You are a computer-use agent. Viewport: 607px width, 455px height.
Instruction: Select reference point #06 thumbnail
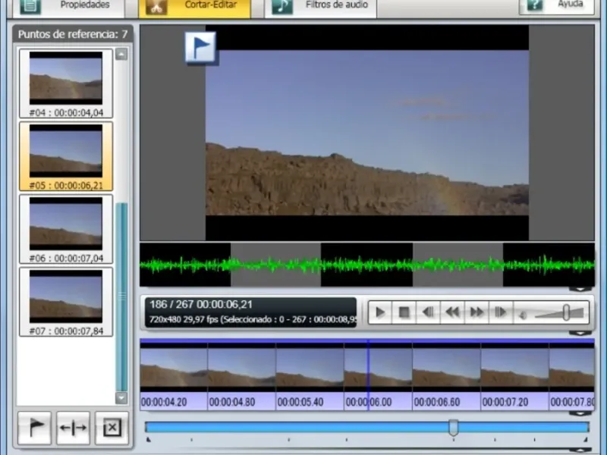pyautogui.click(x=66, y=229)
